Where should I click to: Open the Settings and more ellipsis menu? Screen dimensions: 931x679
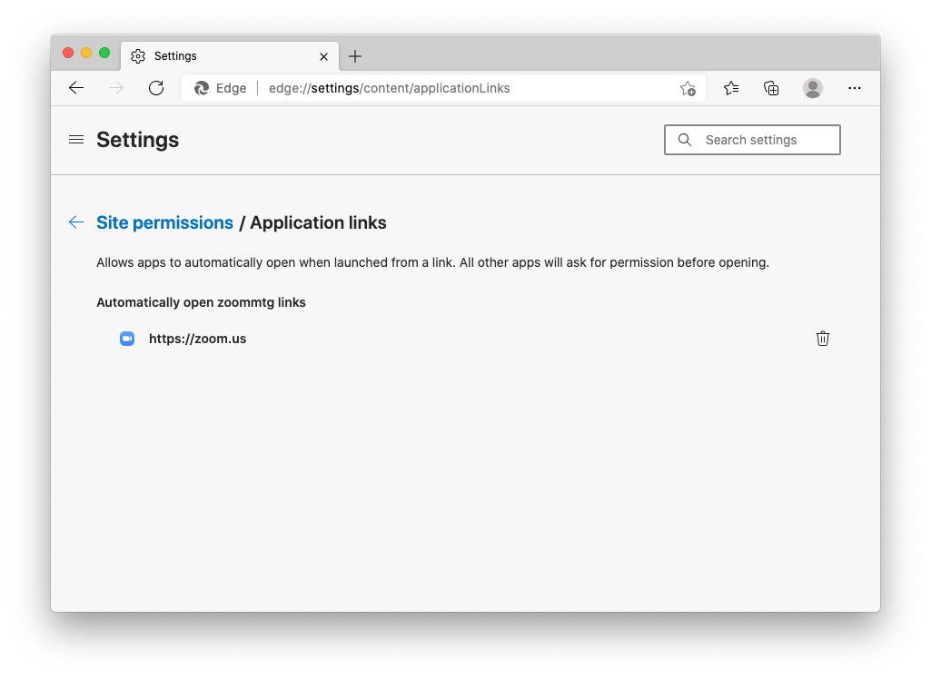click(x=855, y=88)
